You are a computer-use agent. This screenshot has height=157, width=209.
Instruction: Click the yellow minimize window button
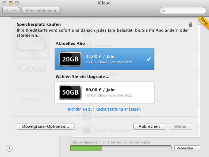11,3
